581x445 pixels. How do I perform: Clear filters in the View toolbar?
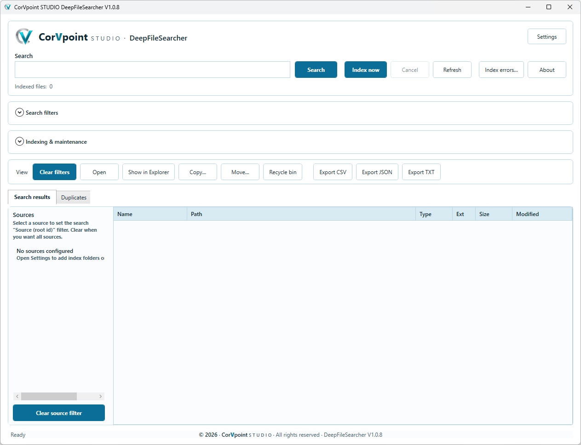tap(54, 172)
